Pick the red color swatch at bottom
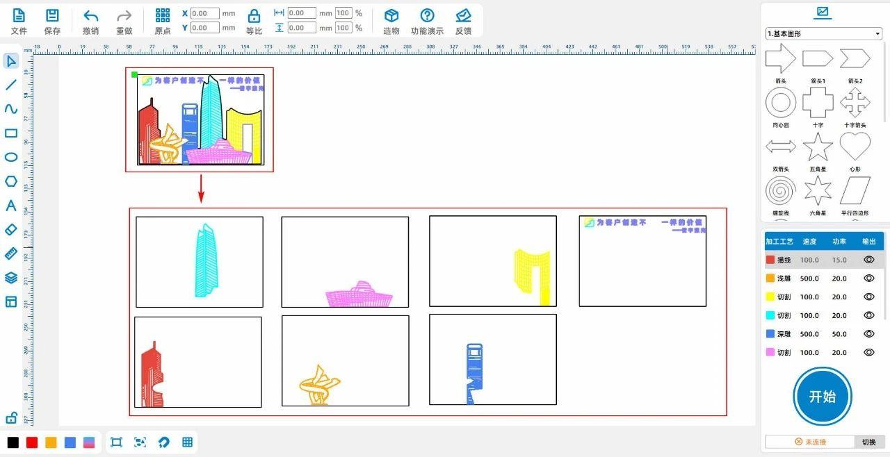Image resolution: width=890 pixels, height=457 pixels. [x=32, y=442]
